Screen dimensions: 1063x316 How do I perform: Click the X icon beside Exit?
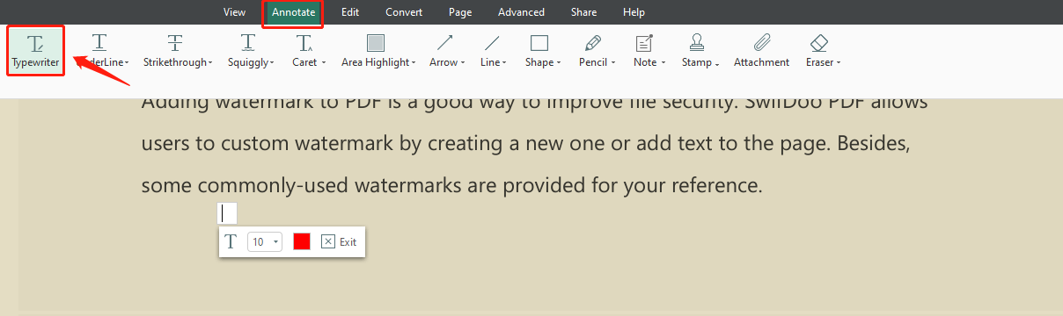327,242
